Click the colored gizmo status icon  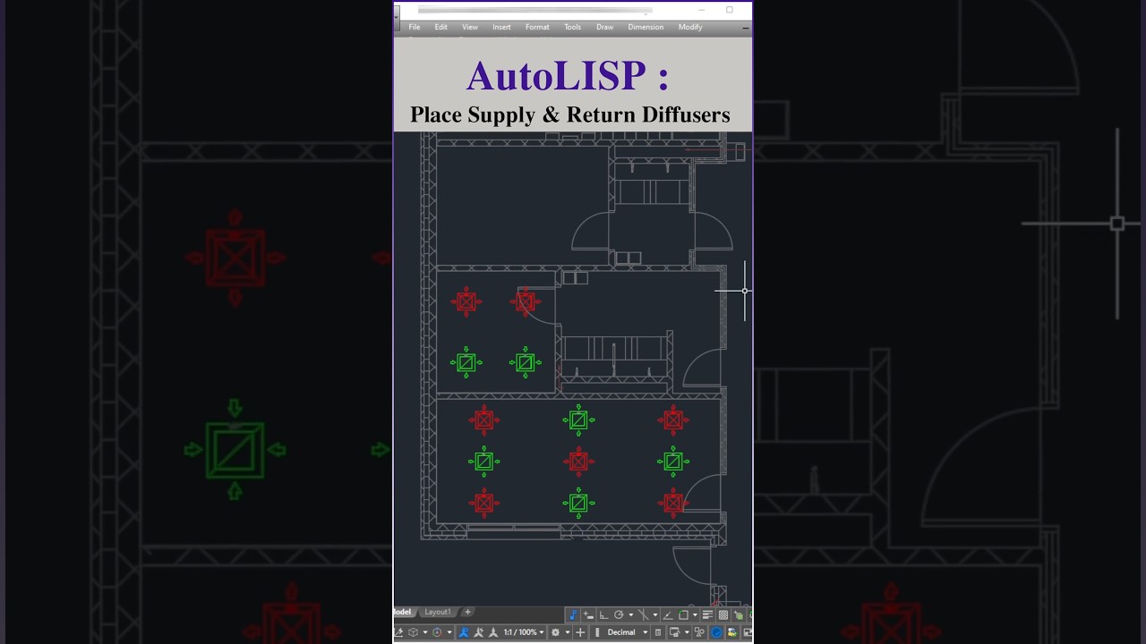coord(437,632)
